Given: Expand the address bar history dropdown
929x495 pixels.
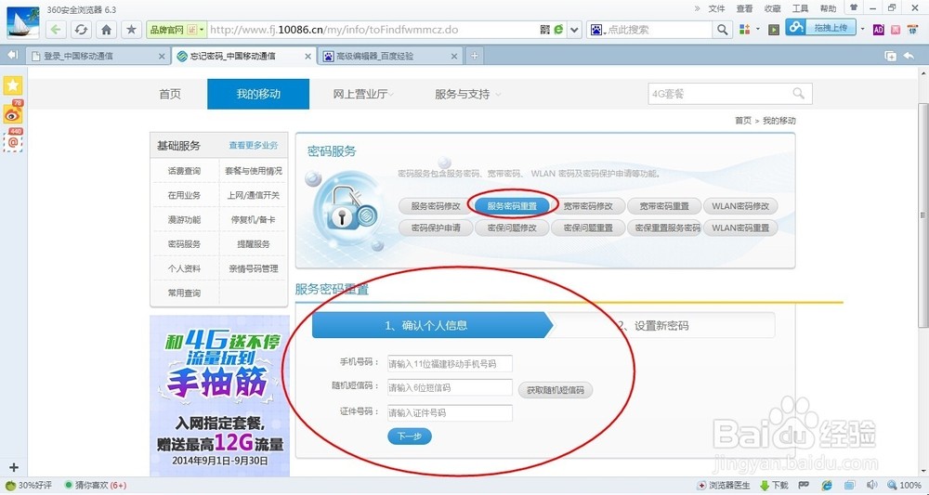Looking at the screenshot, I should [574, 30].
